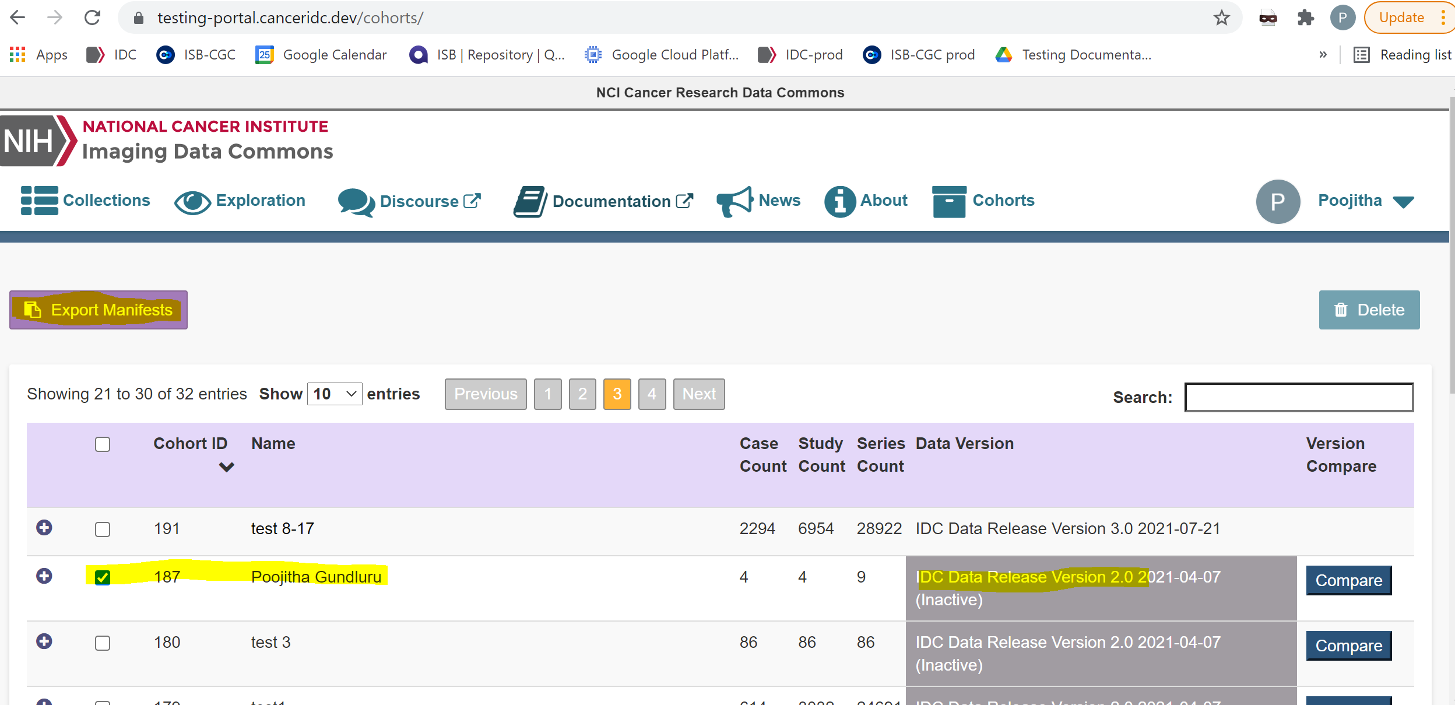Open the Show entries dropdown

pyautogui.click(x=335, y=394)
